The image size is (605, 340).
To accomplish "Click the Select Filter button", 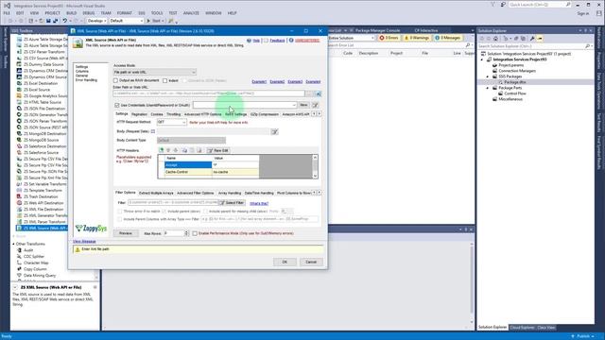I will pos(232,203).
